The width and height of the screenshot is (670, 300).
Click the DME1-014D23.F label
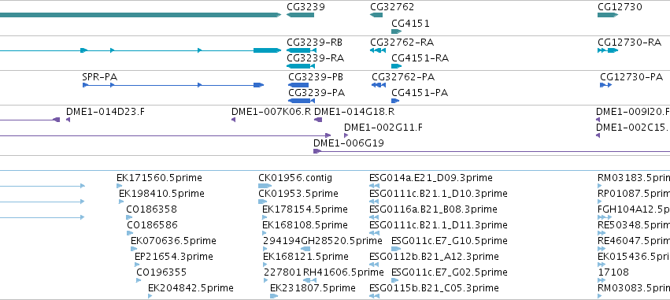tap(105, 112)
